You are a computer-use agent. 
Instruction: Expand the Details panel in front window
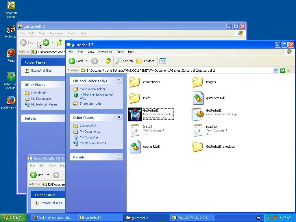tap(119, 157)
